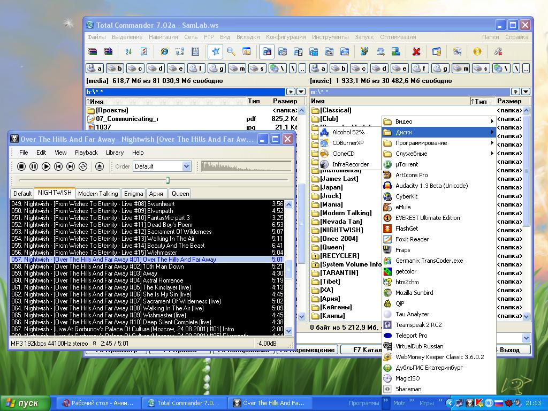Open right panel directory history dropdown arrow

[x=526, y=92]
